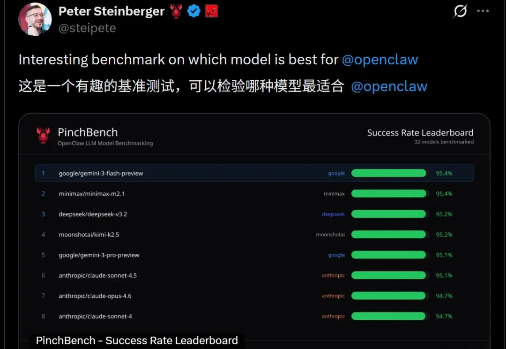Click the @openclaw link in the Chinese text
The height and width of the screenshot is (349, 506).
389,86
